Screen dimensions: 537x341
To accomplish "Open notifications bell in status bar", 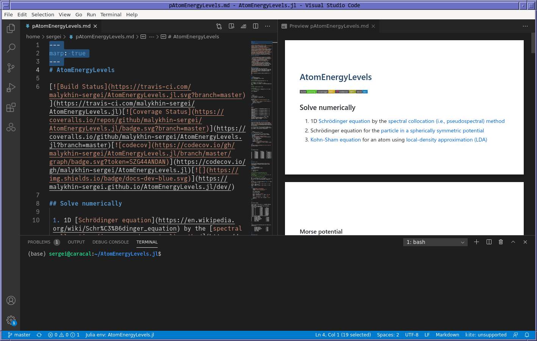I will pos(527,335).
